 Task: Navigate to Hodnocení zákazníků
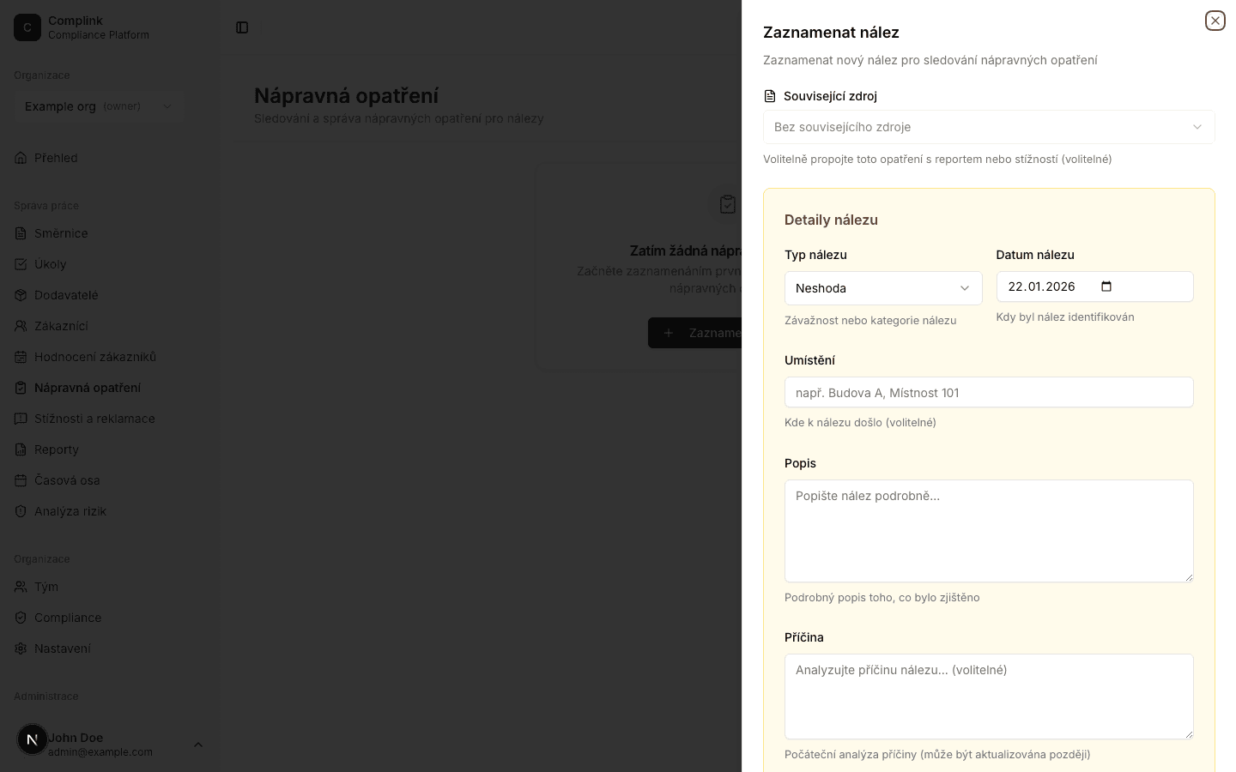pyautogui.click(x=94, y=357)
